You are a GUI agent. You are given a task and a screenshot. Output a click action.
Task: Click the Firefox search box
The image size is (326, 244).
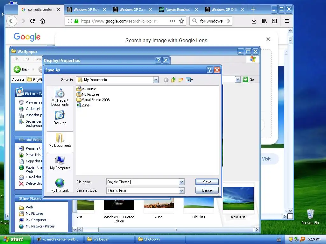(211, 21)
